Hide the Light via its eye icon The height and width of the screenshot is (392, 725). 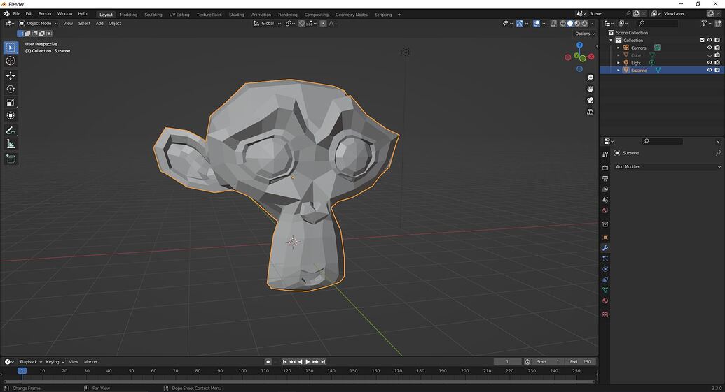(x=710, y=63)
